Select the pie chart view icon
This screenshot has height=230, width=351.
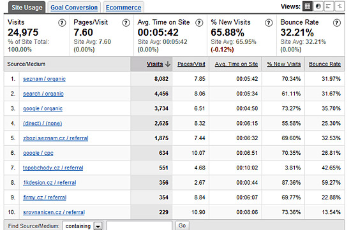pyautogui.click(x=318, y=6)
